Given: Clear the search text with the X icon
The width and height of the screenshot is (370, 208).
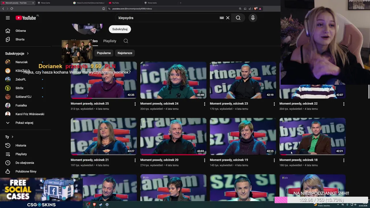Looking at the screenshot, I should point(228,18).
